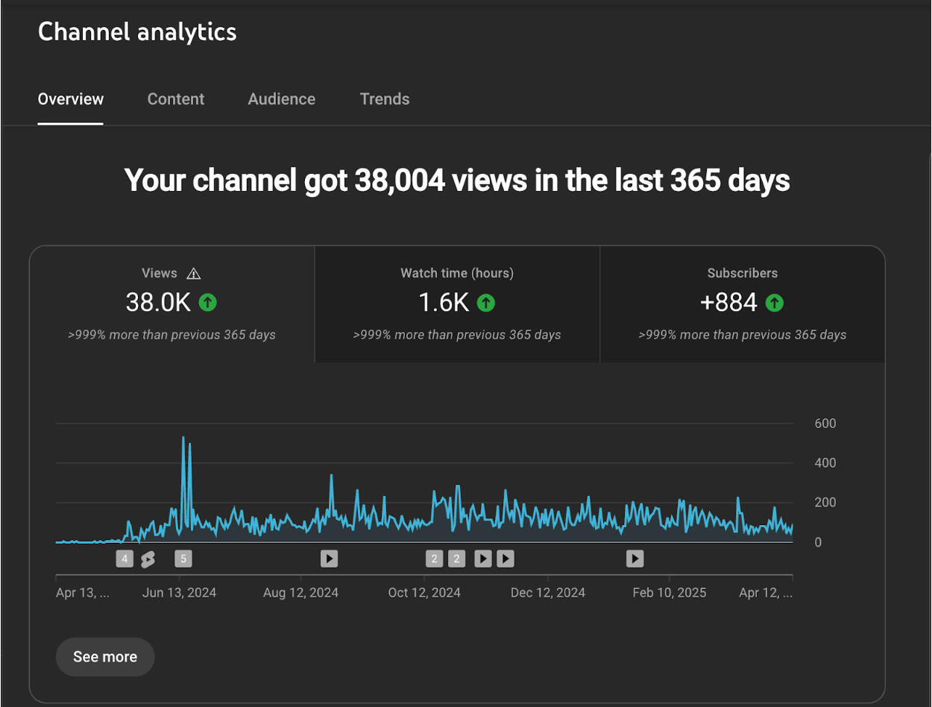Click the warning triangle icon beside Views

coord(194,274)
